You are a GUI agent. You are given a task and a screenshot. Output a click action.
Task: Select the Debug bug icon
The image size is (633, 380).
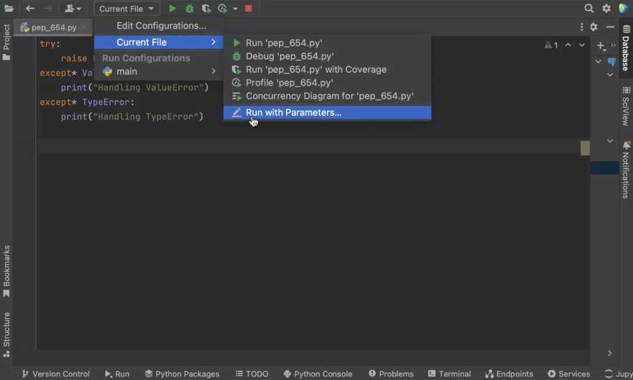(x=189, y=8)
